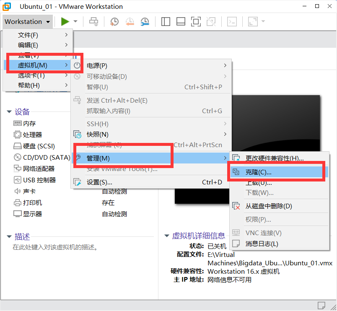Select the USB 控制器 device row
Screen dimensions: 337x311
[x=34, y=180]
